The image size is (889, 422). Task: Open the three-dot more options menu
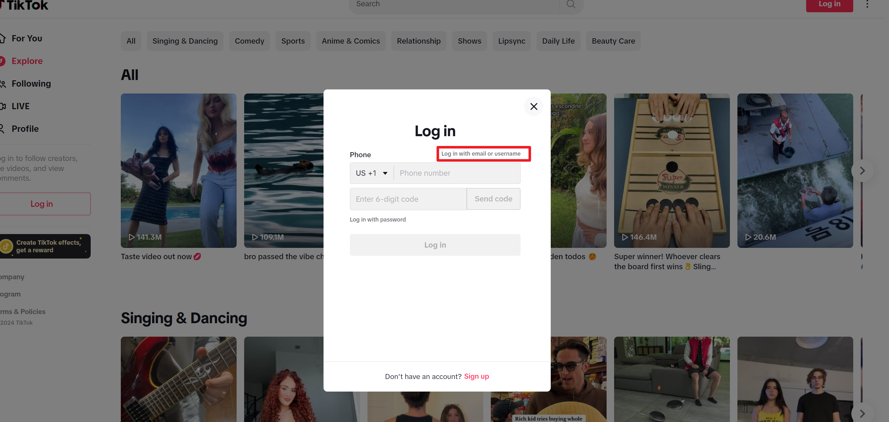tap(867, 4)
